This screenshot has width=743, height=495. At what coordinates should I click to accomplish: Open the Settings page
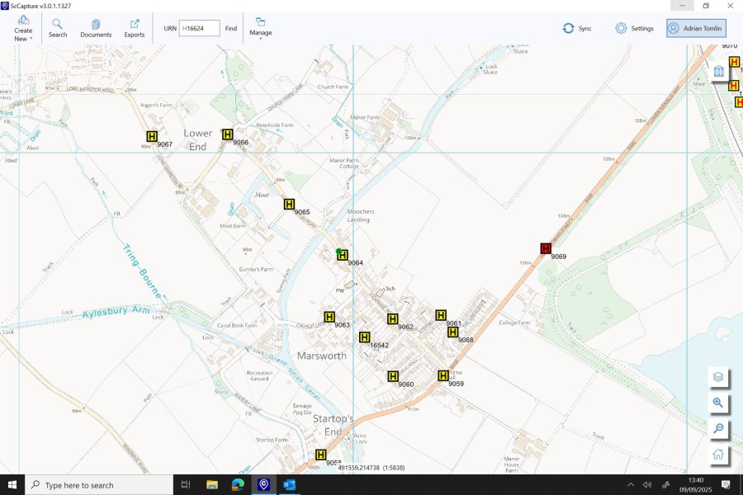click(634, 28)
